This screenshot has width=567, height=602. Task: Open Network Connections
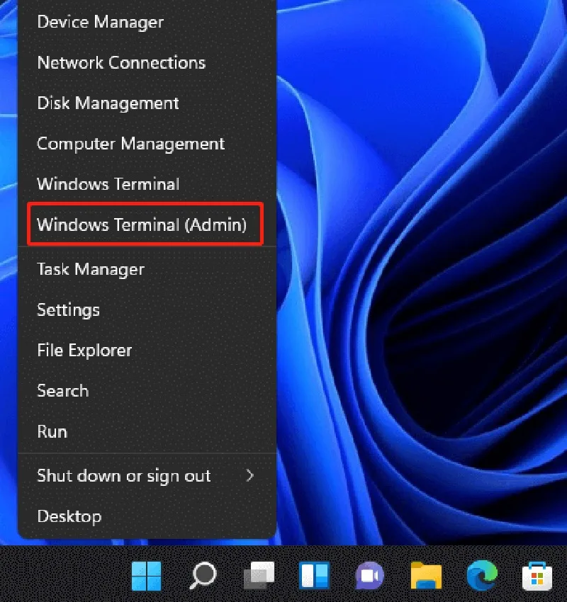coord(147,62)
